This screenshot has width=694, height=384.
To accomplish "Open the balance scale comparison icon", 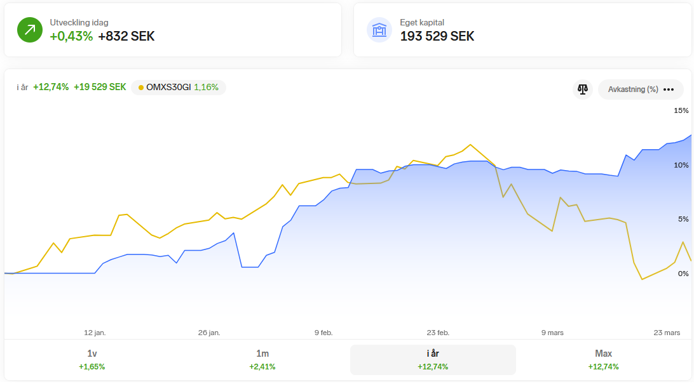I will tap(583, 89).
